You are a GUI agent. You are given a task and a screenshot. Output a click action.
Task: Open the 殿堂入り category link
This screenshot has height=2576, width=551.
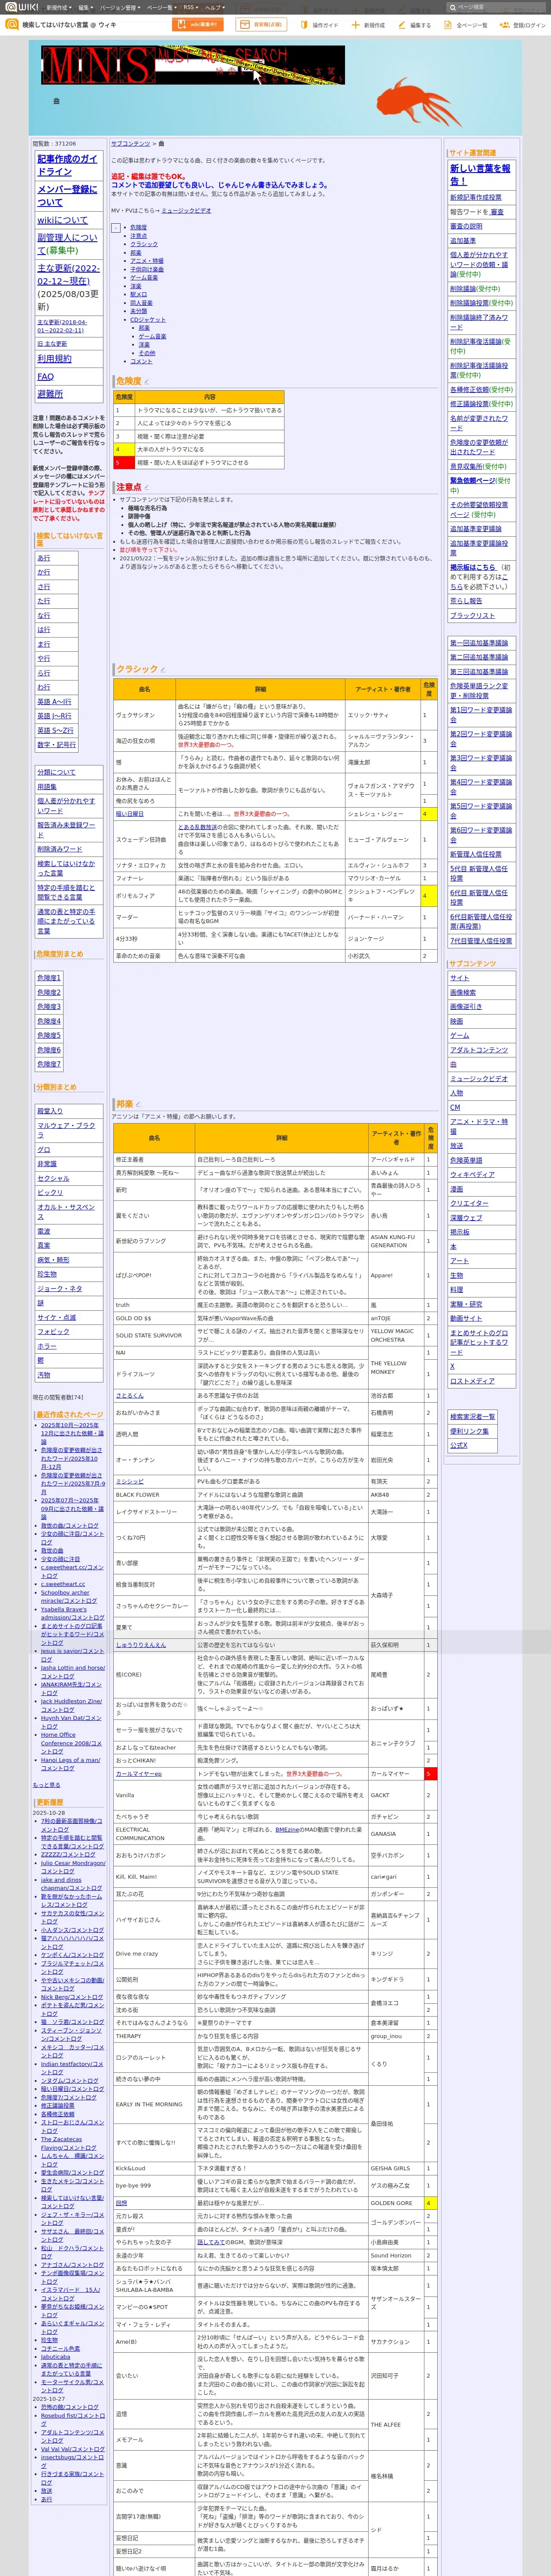click(x=50, y=1111)
